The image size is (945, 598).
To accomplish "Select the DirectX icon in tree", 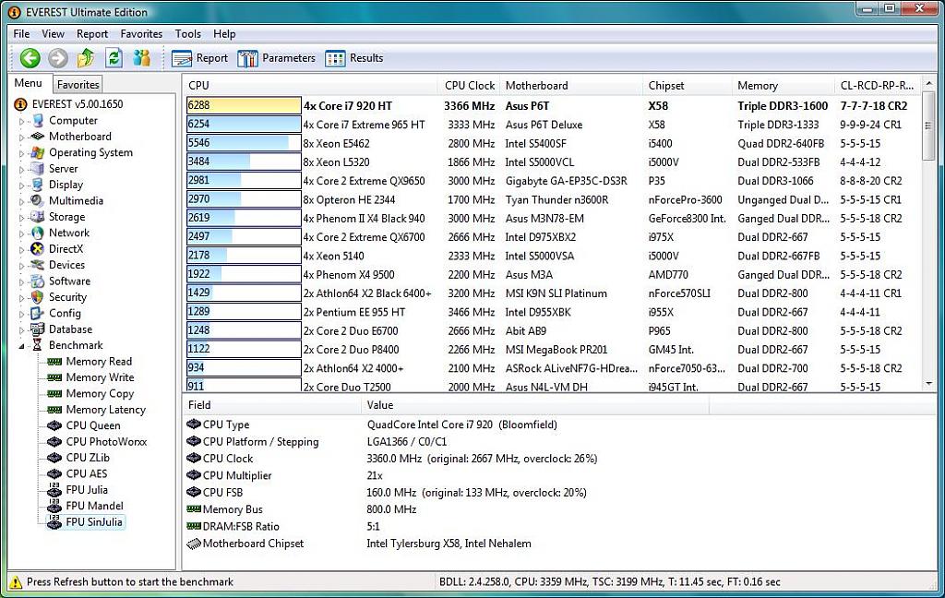I will pos(37,249).
